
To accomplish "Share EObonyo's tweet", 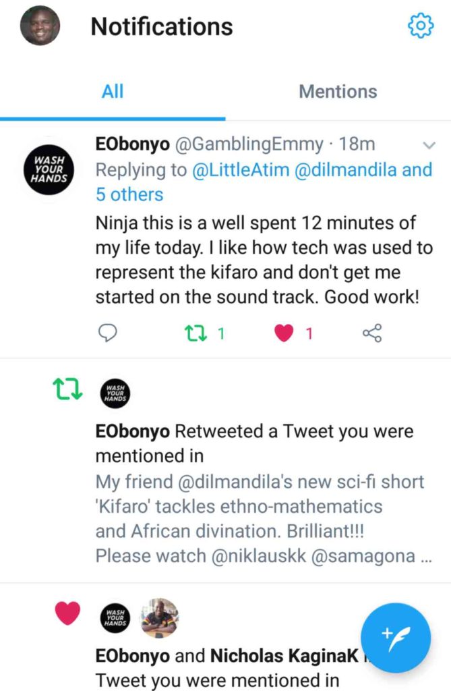I will pyautogui.click(x=372, y=332).
